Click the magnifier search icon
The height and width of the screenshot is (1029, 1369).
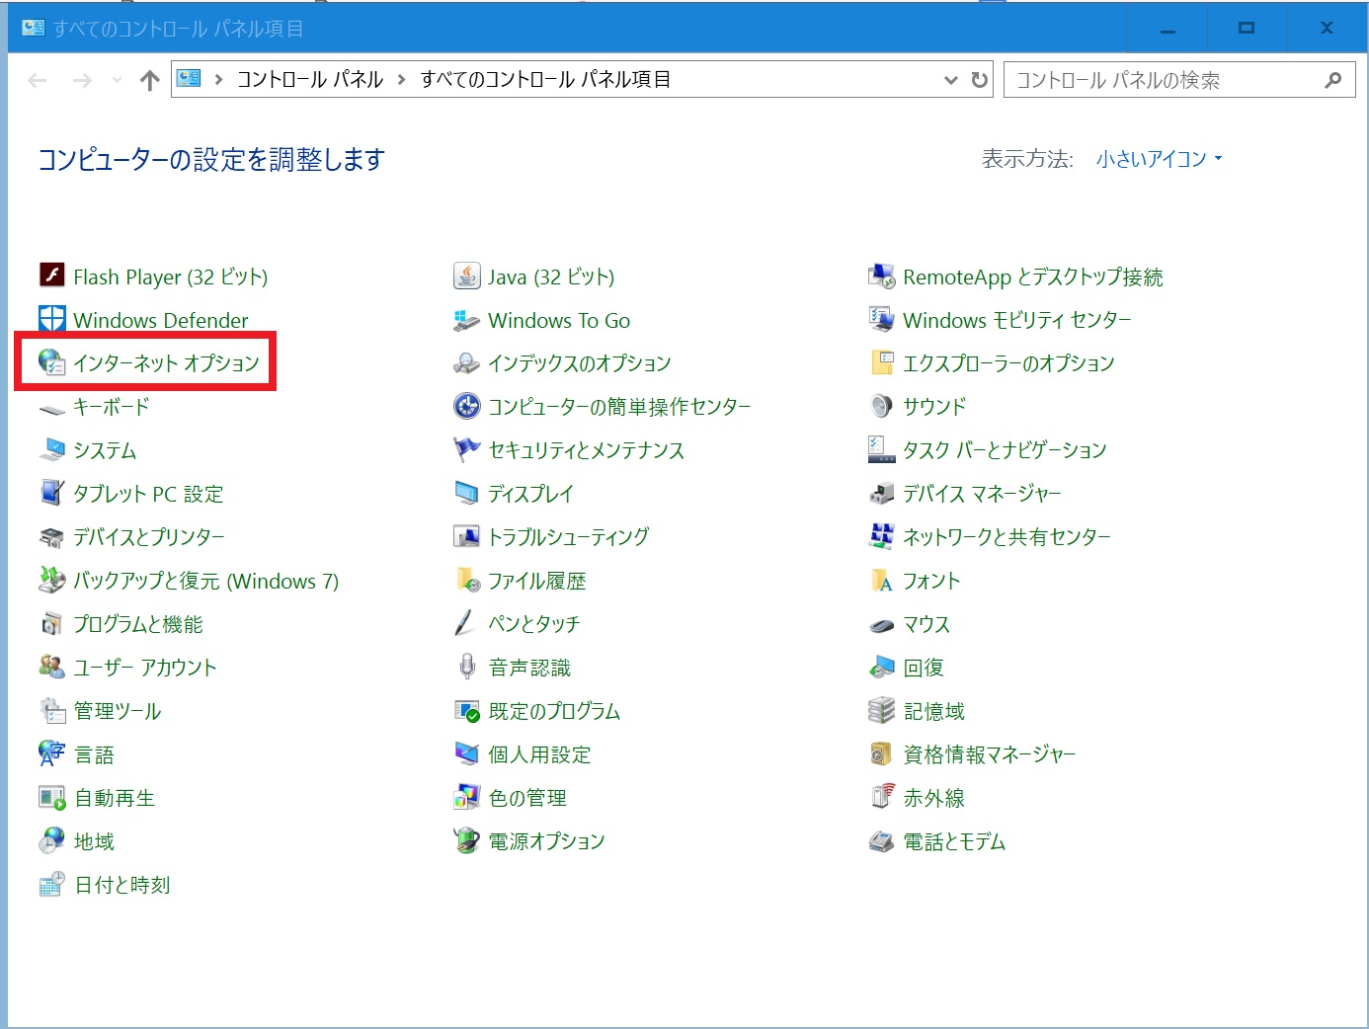point(1333,80)
